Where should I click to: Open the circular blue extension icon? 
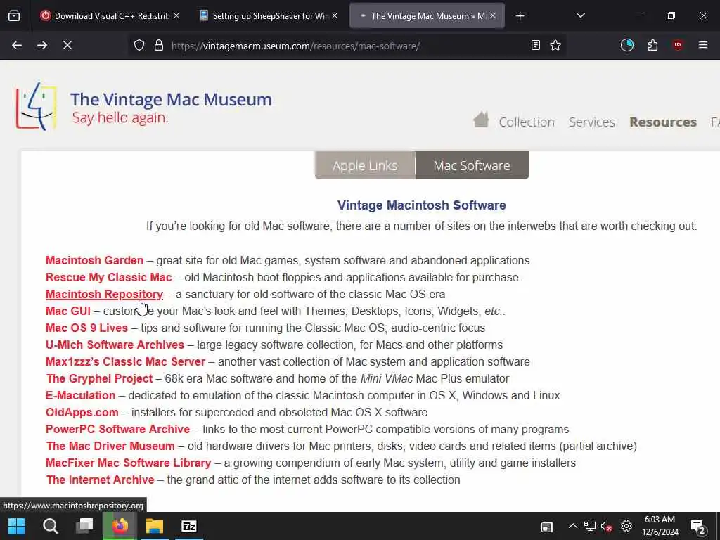tap(626, 45)
